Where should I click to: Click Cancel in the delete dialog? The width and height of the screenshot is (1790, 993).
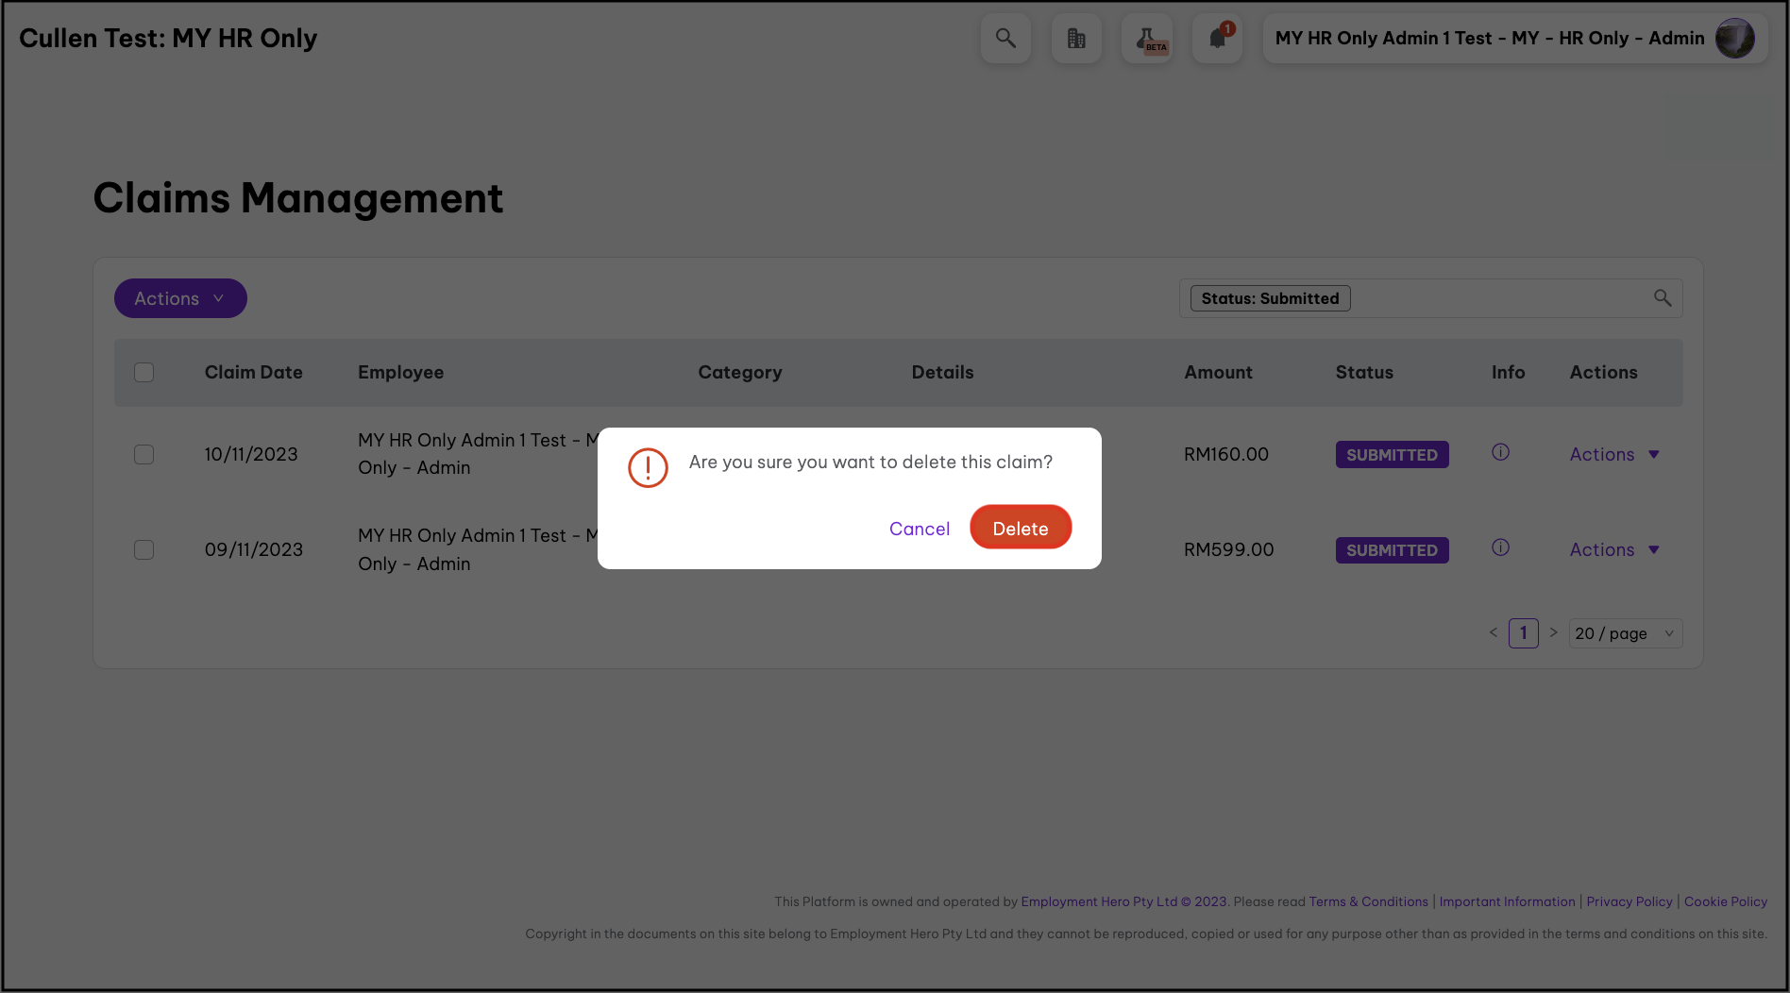[x=919, y=529]
